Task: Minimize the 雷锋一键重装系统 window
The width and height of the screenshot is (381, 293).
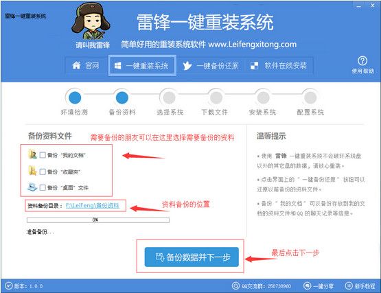Action: (x=358, y=6)
